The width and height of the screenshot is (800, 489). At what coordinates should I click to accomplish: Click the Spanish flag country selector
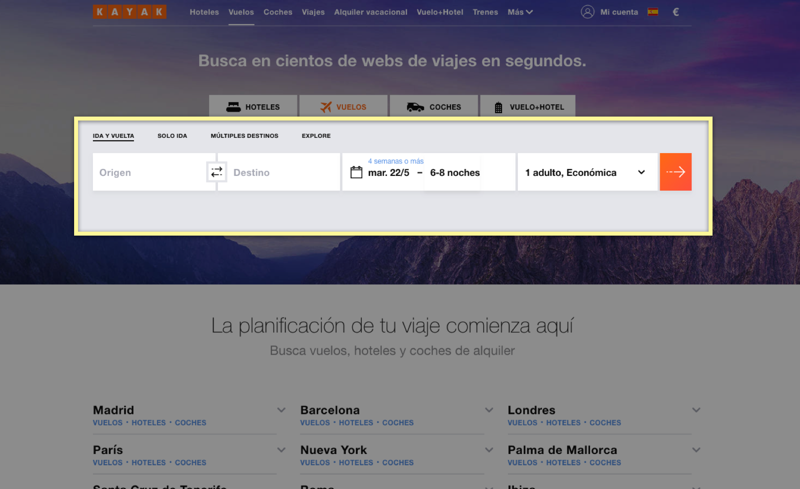[653, 12]
